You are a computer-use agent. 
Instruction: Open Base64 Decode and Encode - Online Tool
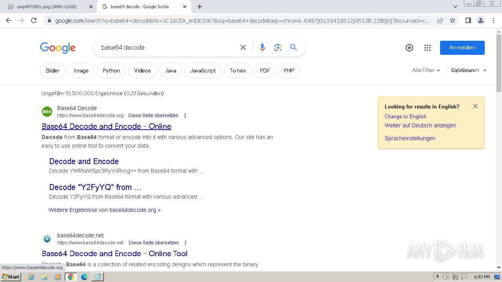point(115,253)
